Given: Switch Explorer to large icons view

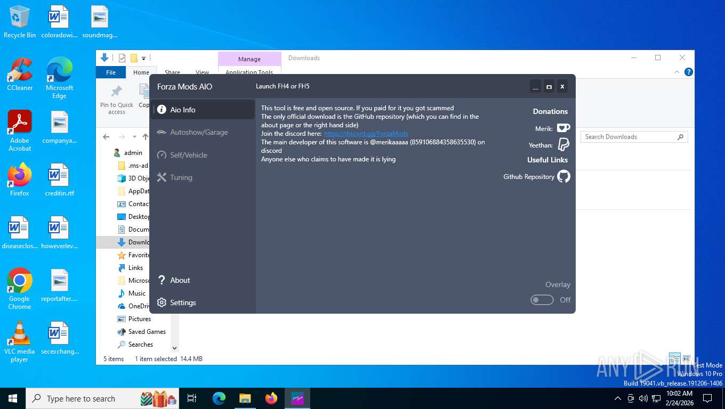Looking at the screenshot, I should (687, 358).
